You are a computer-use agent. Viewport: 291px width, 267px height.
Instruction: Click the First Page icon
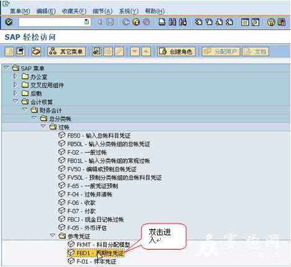click(199, 22)
